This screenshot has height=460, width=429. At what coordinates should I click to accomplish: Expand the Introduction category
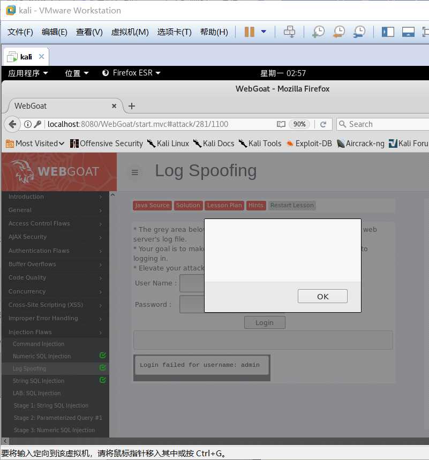[55, 197]
